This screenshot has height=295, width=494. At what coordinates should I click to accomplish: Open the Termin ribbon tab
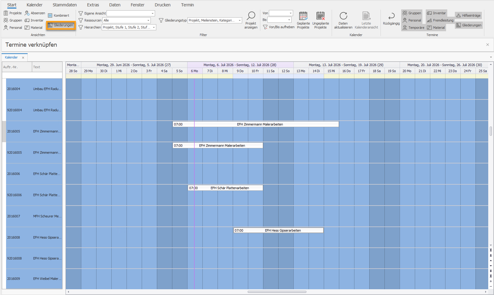coord(188,5)
